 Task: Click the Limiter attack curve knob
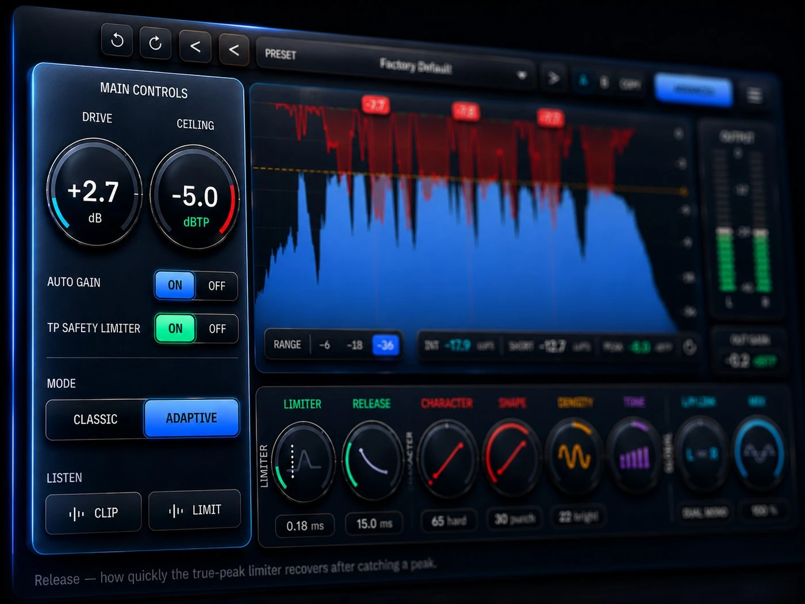[x=303, y=461]
